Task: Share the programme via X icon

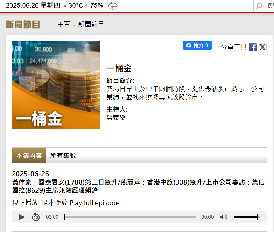Action: pyautogui.click(x=262, y=47)
